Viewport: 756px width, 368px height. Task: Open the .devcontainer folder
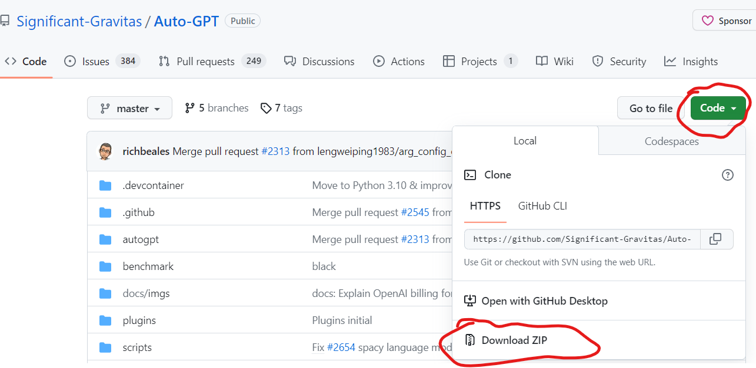click(x=153, y=185)
